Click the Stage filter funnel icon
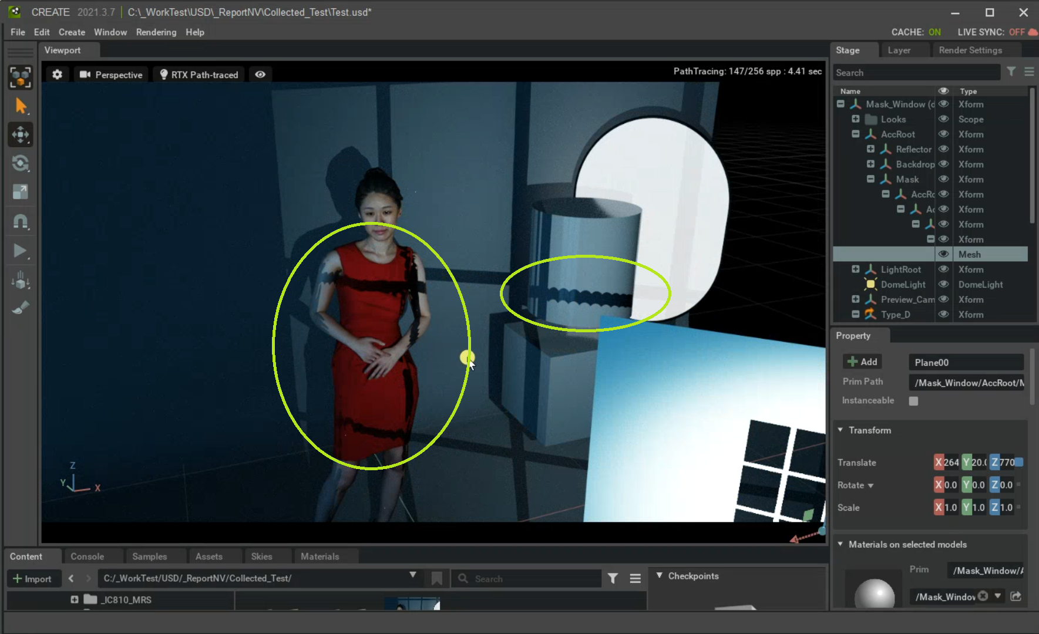 (x=1011, y=72)
